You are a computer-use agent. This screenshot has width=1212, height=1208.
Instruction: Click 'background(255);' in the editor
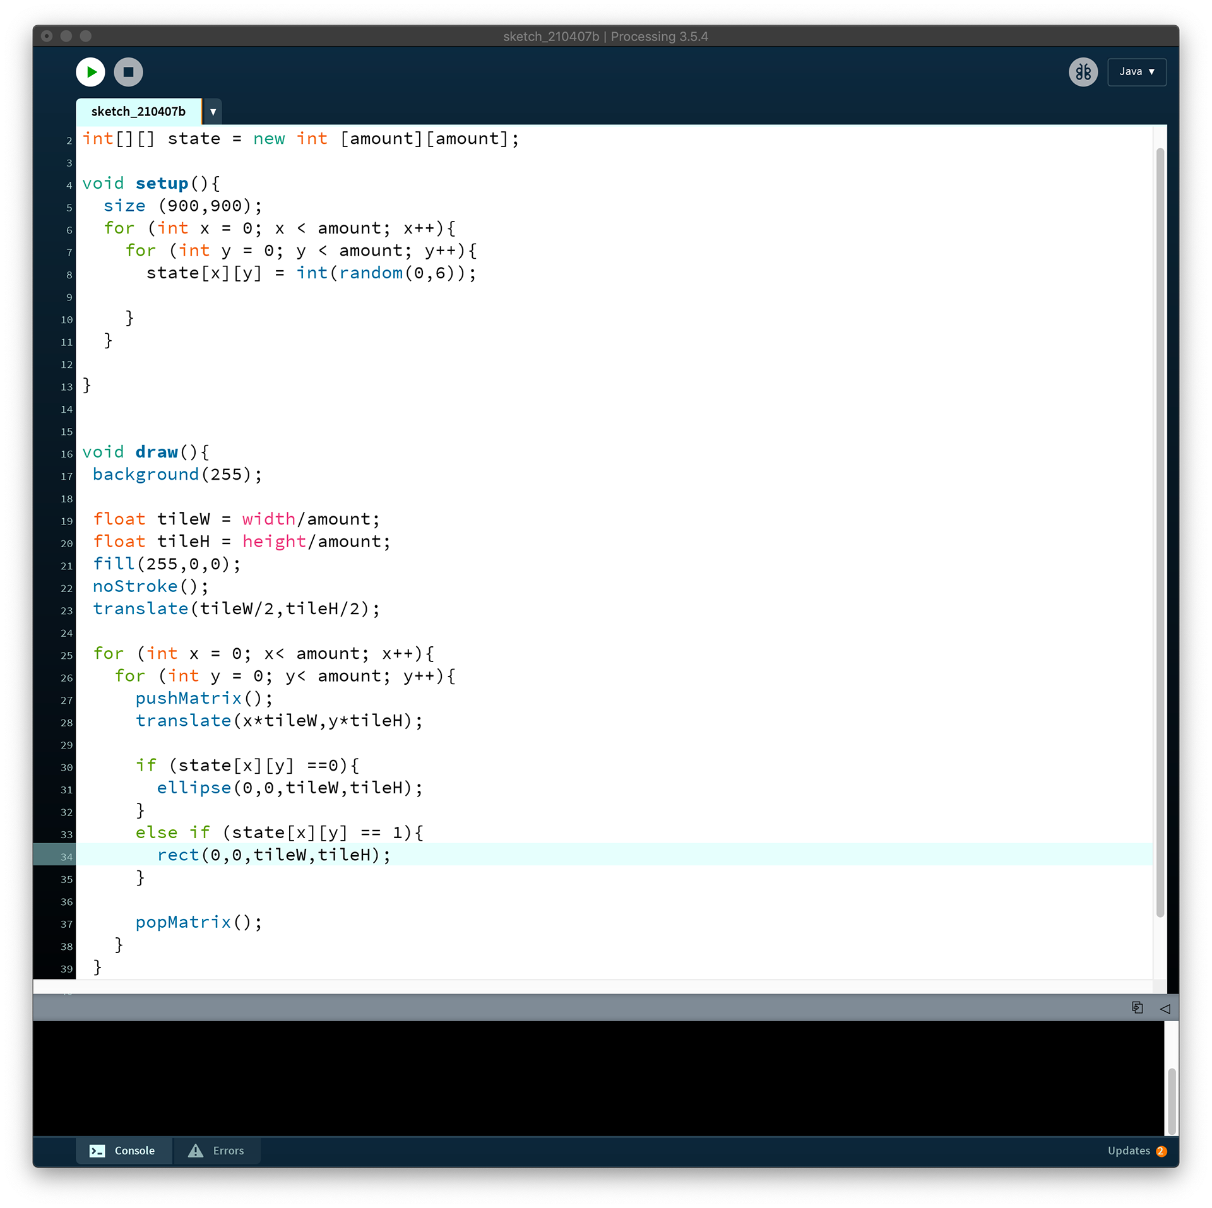pyautogui.click(x=177, y=474)
